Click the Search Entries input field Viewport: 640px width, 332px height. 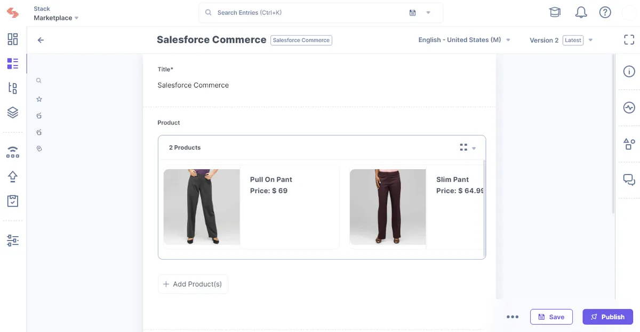point(321,13)
